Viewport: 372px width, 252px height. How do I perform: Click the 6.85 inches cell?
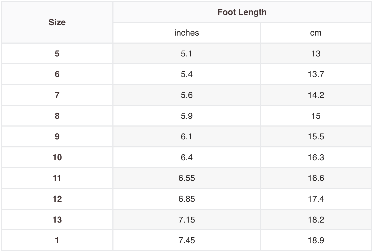pyautogui.click(x=187, y=199)
